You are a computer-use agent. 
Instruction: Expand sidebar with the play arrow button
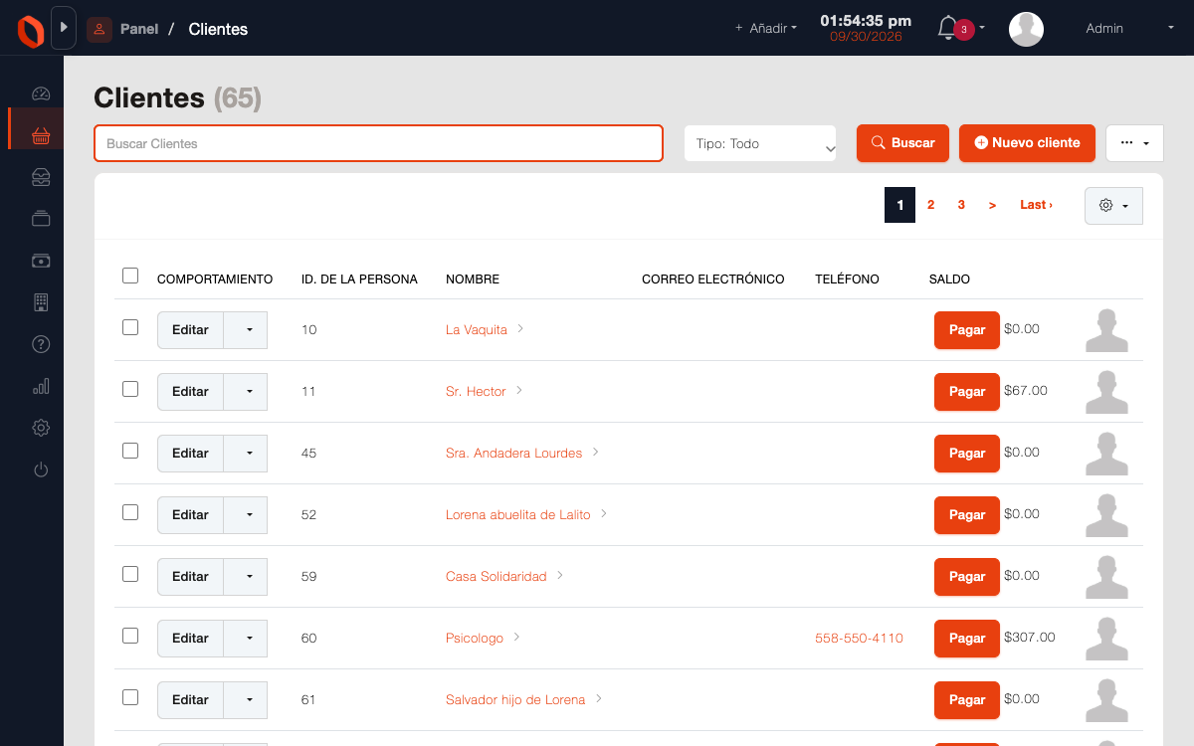coord(64,28)
